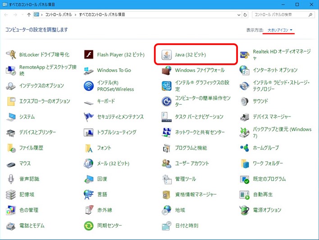Image resolution: width=319 pixels, height=240 pixels.
Task: Open the プログラムと機能 icon
Action: pyautogui.click(x=167, y=148)
